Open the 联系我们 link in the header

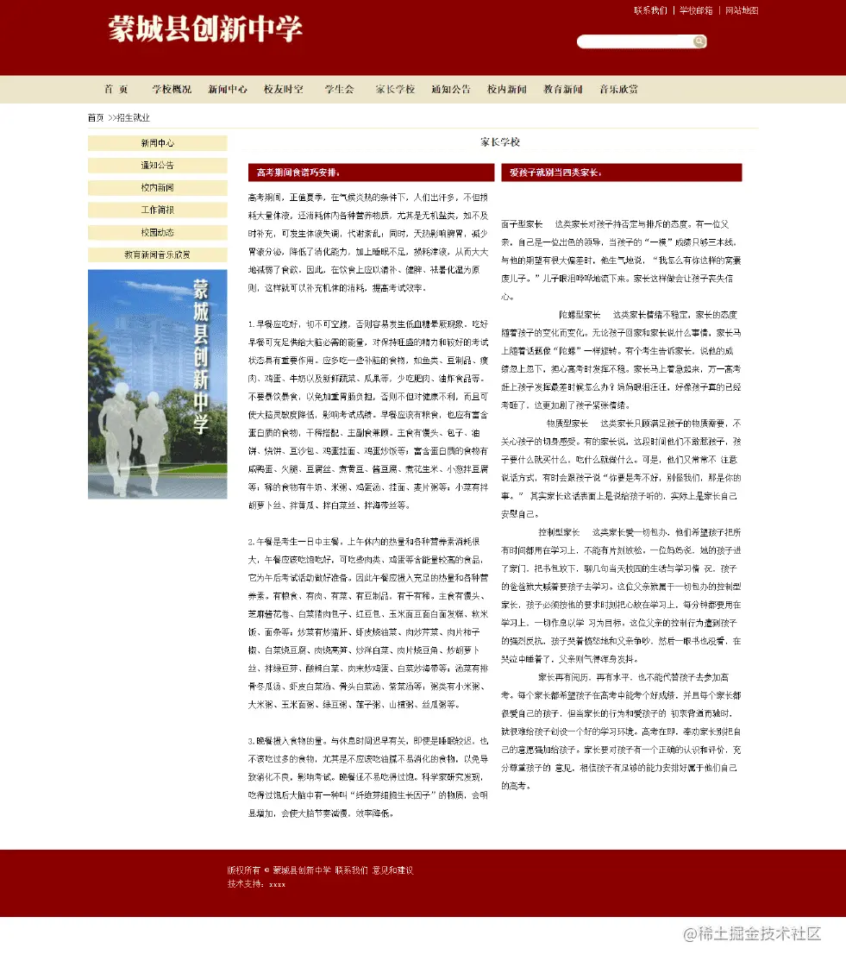650,11
